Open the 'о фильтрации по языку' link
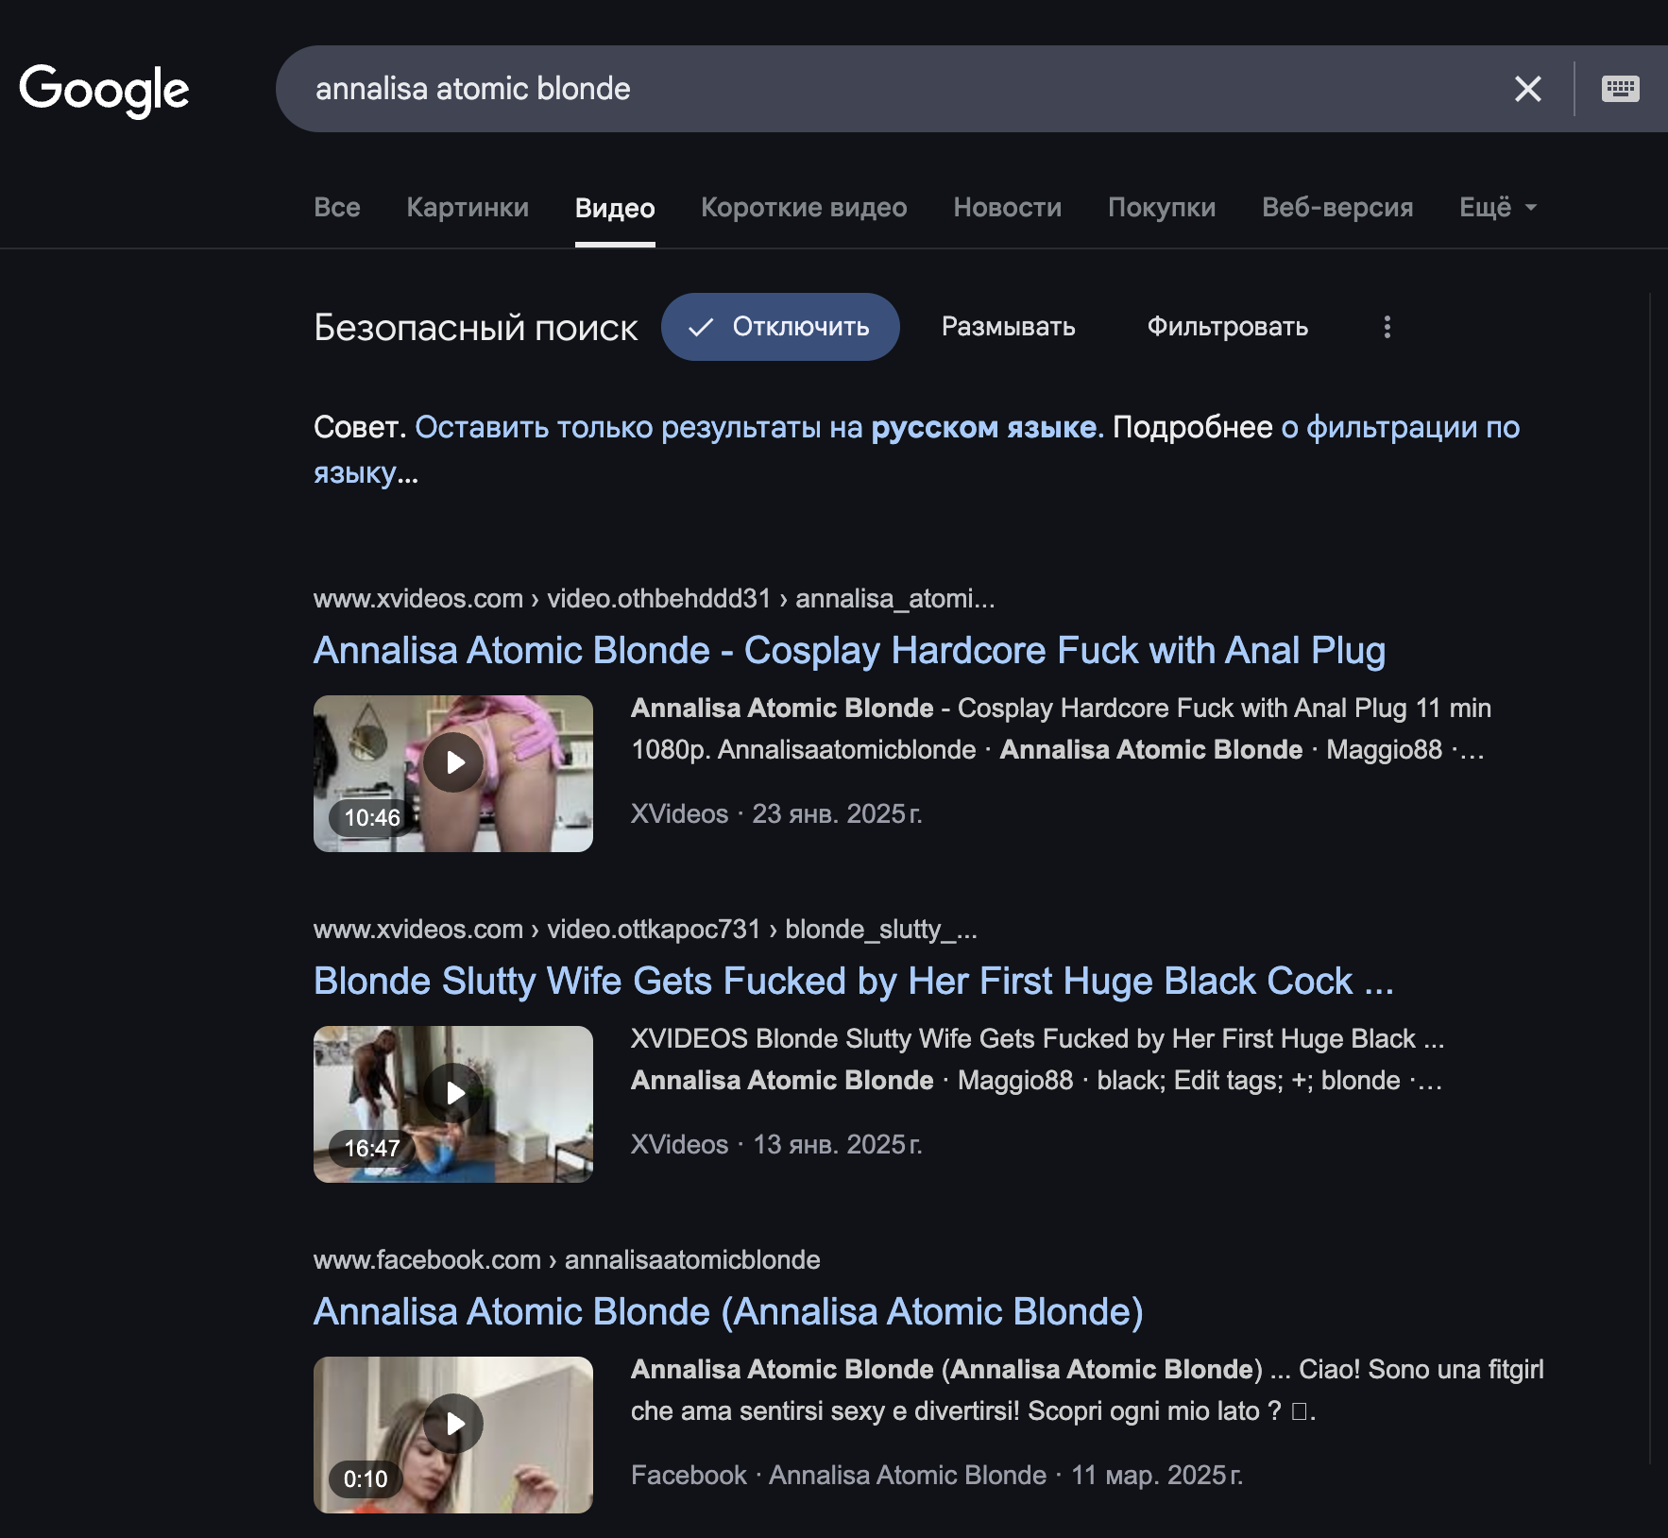Viewport: 1668px width, 1538px height. coord(1400,427)
